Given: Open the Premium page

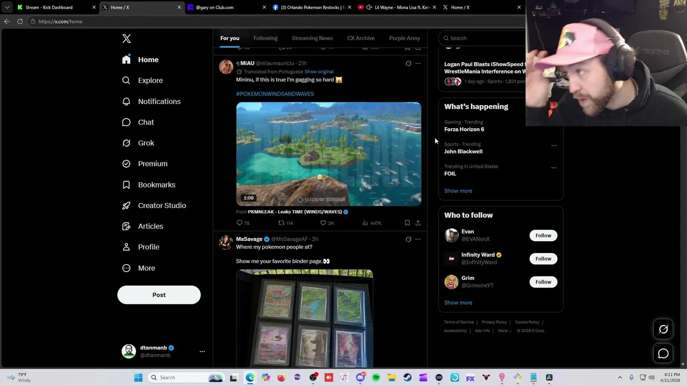Looking at the screenshot, I should click(x=145, y=164).
